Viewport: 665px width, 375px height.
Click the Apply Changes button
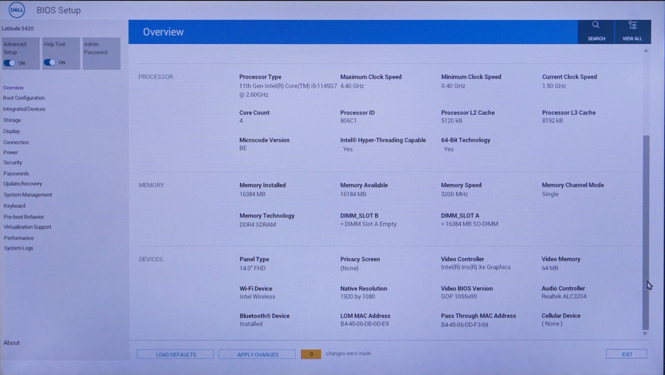click(x=258, y=354)
